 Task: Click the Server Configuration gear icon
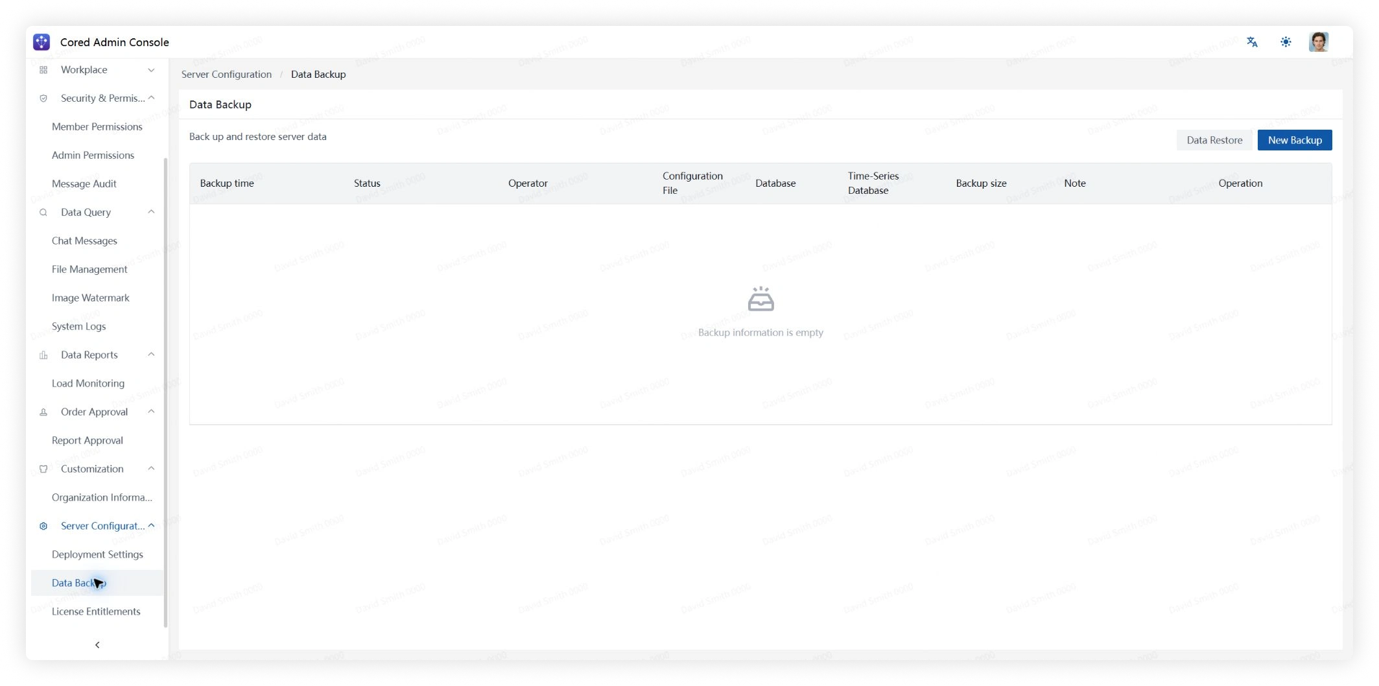(43, 526)
